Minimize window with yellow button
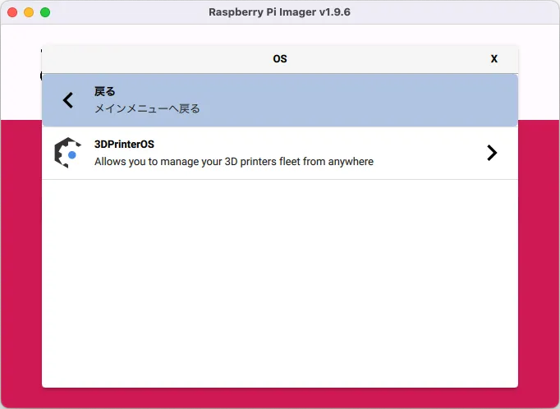The height and width of the screenshot is (409, 560). click(x=29, y=12)
